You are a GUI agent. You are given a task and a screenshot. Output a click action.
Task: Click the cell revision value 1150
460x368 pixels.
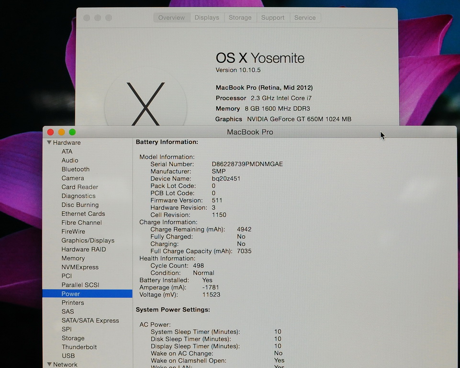click(x=219, y=215)
